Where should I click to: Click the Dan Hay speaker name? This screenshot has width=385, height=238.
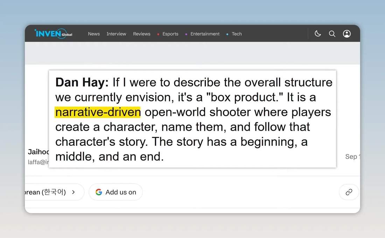pos(82,82)
